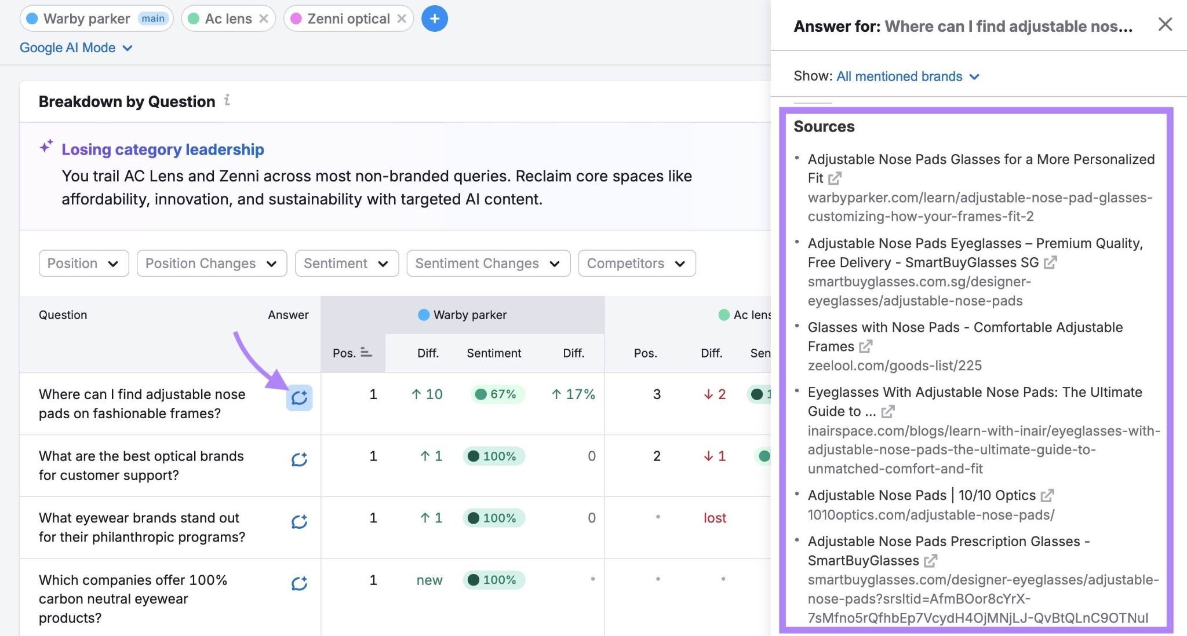The height and width of the screenshot is (636, 1187).
Task: Click the Ac lens column group header
Action: point(745,315)
